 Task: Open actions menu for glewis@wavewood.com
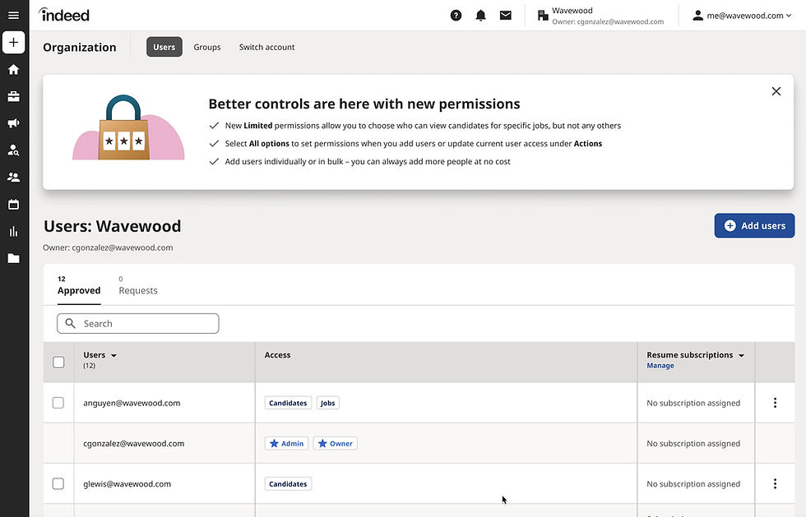pos(775,483)
